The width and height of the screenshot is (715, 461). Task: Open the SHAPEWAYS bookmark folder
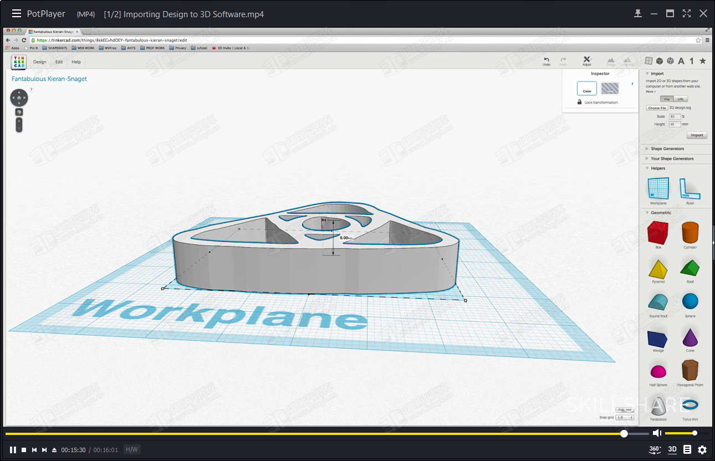coord(55,48)
